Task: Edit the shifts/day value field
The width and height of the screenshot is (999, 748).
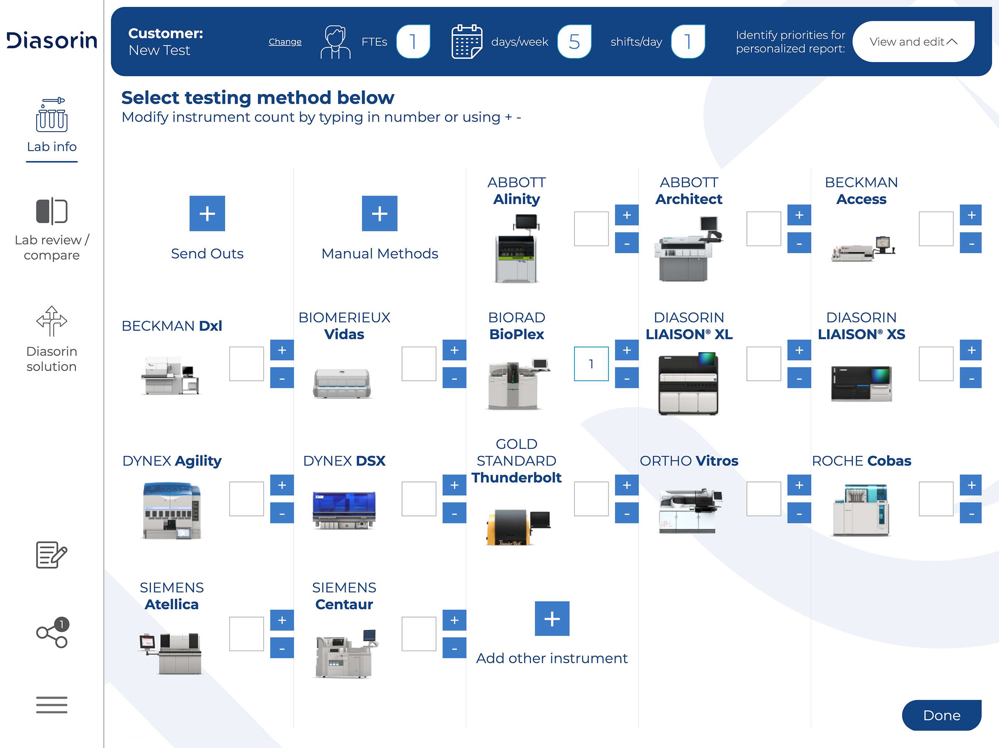Action: point(688,42)
